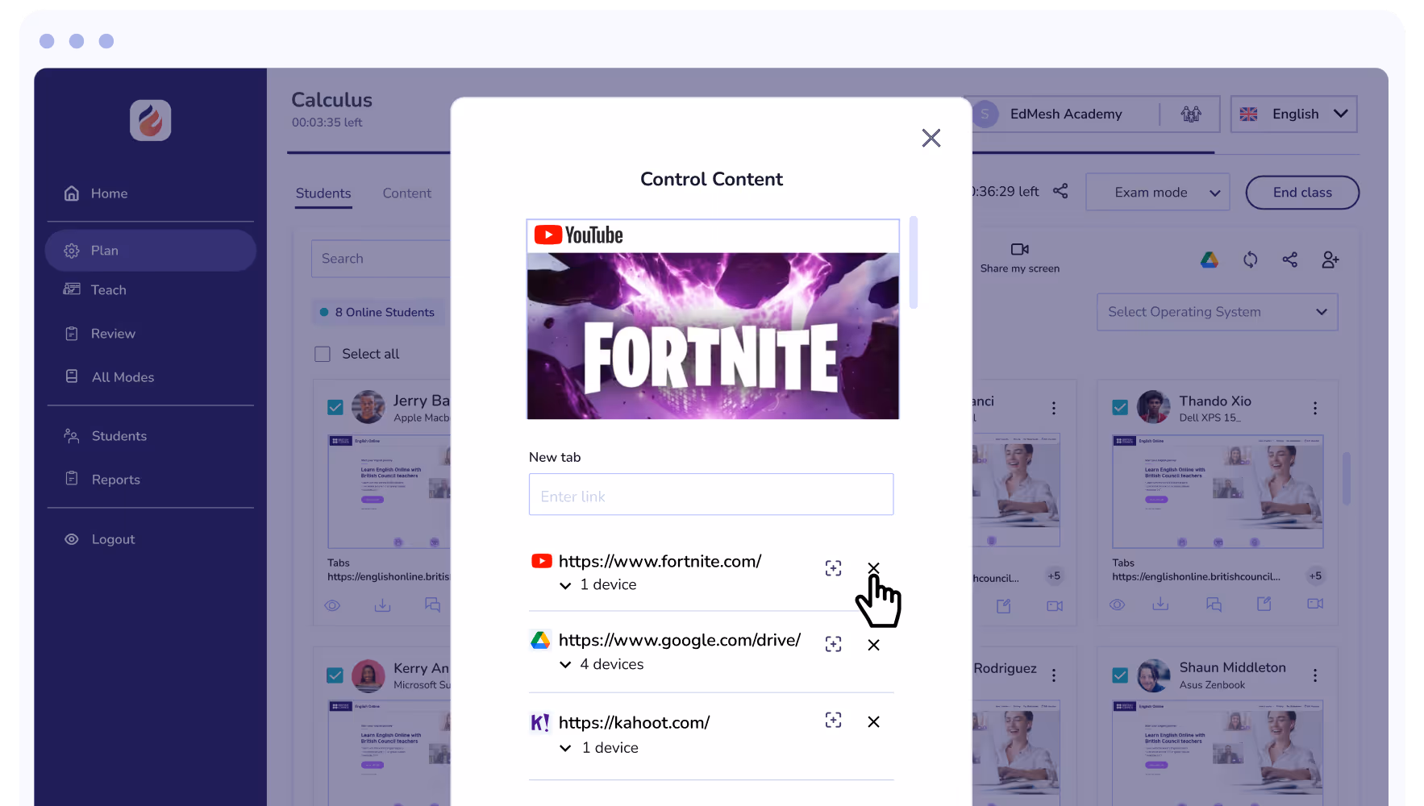Expand the fortnite.com 1 device list
The height and width of the screenshot is (806, 1424).
click(x=565, y=585)
